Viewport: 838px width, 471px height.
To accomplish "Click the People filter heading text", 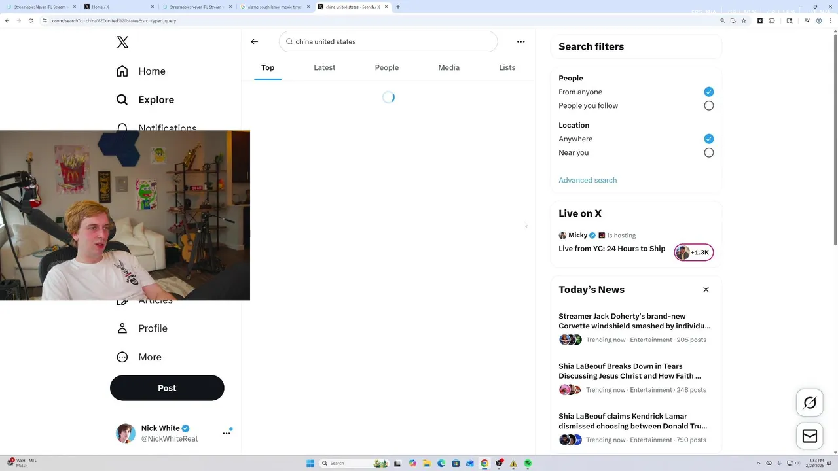I will tap(571, 78).
